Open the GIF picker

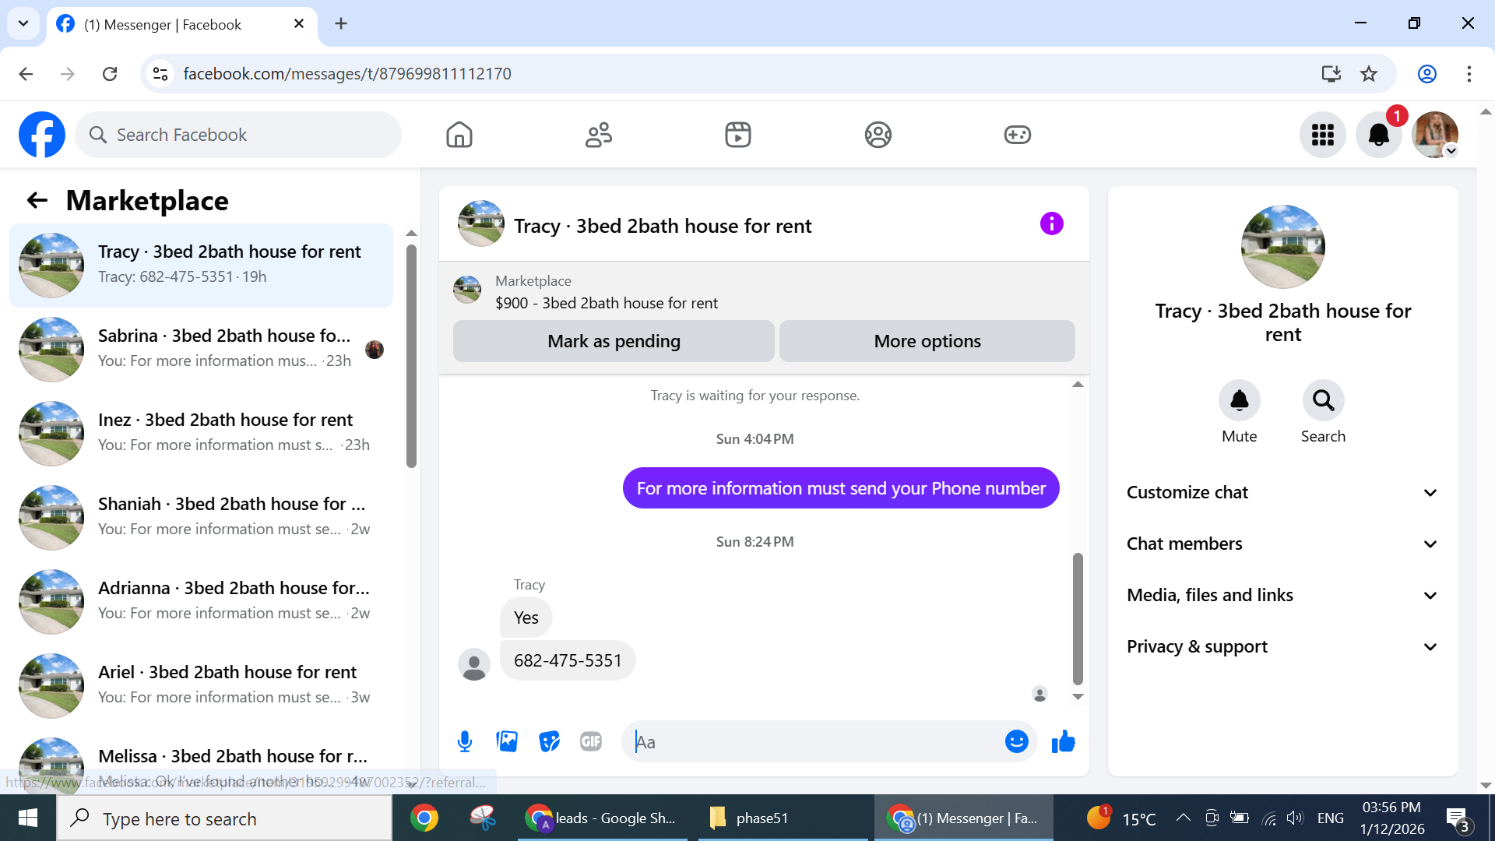click(x=591, y=741)
